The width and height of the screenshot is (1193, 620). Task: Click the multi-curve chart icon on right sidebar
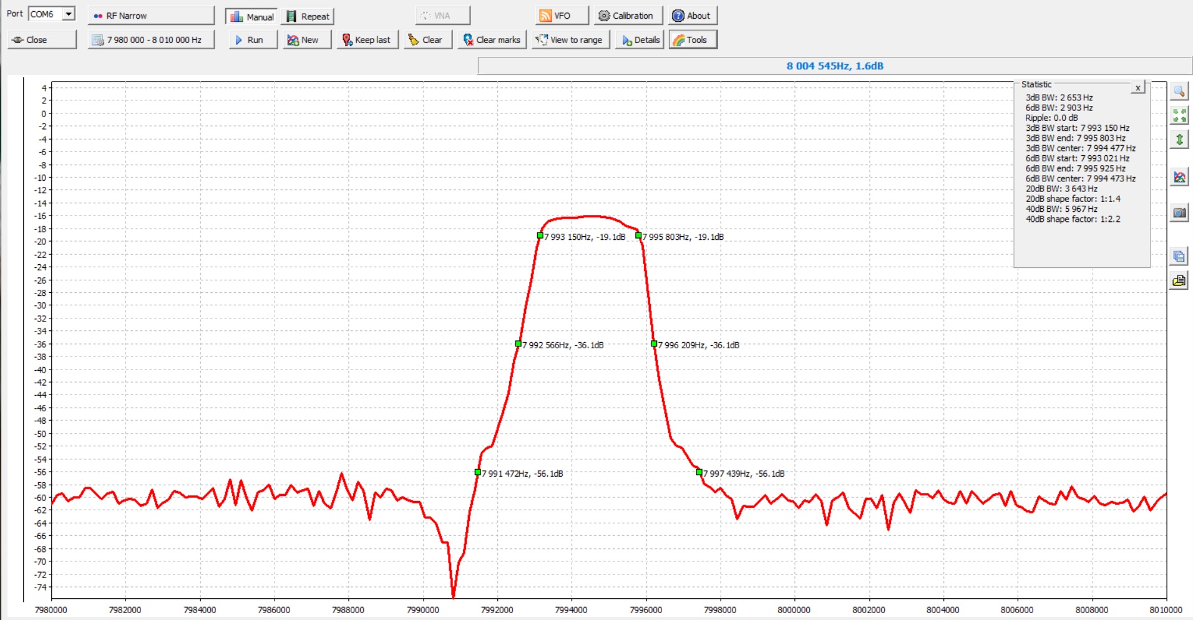point(1179,178)
